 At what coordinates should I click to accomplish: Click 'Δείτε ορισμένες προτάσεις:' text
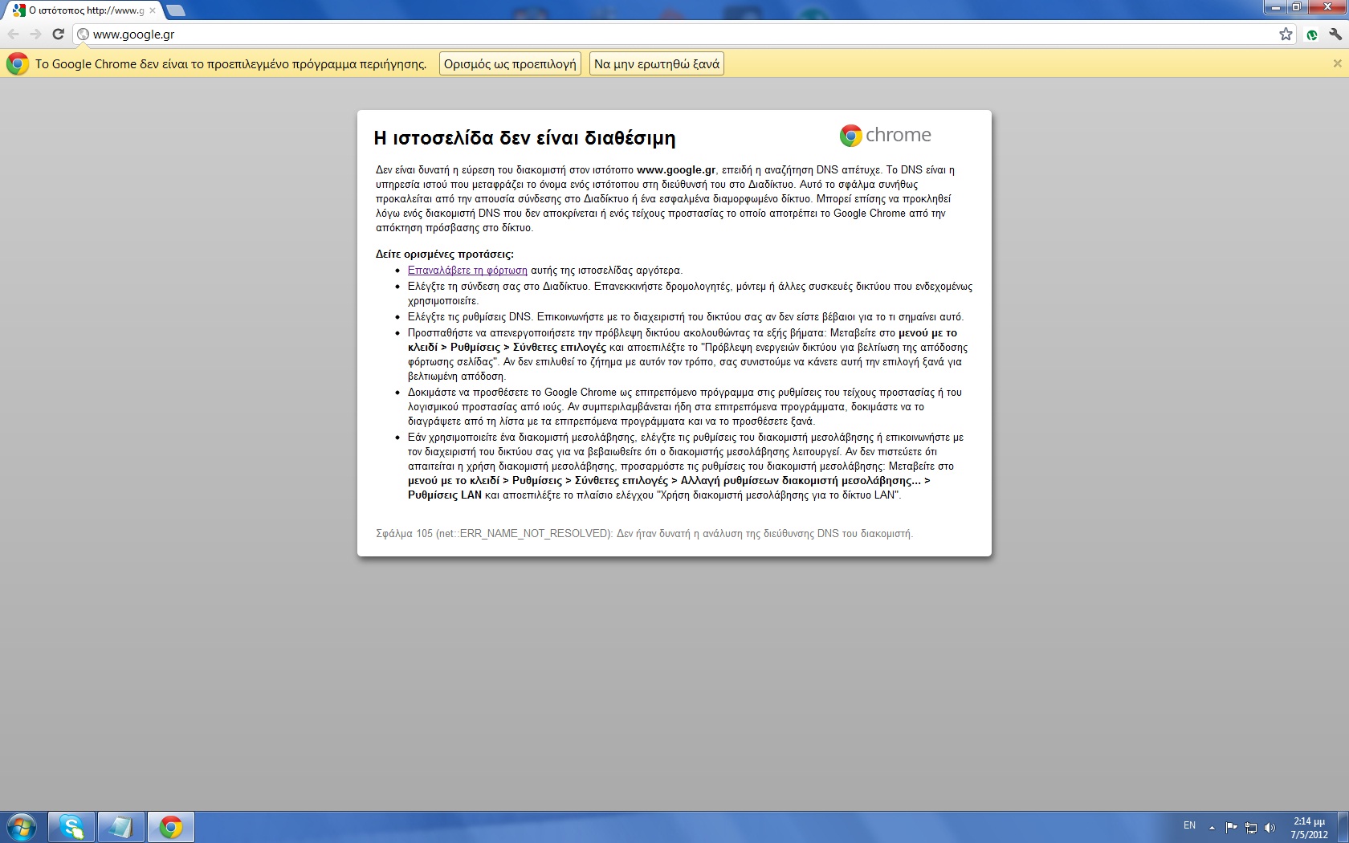coord(445,255)
